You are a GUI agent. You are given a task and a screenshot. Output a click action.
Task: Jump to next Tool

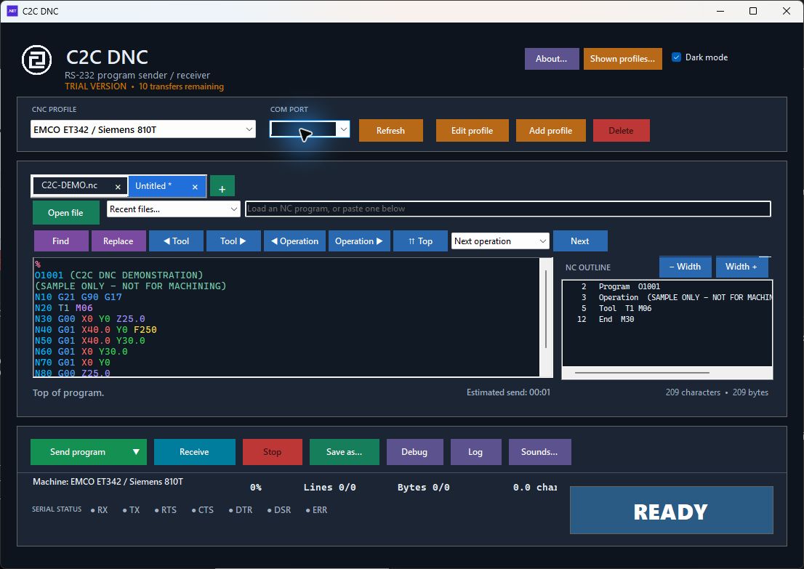[233, 241]
